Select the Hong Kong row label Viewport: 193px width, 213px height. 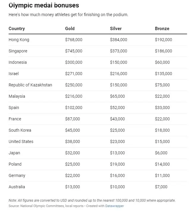[x=19, y=40]
